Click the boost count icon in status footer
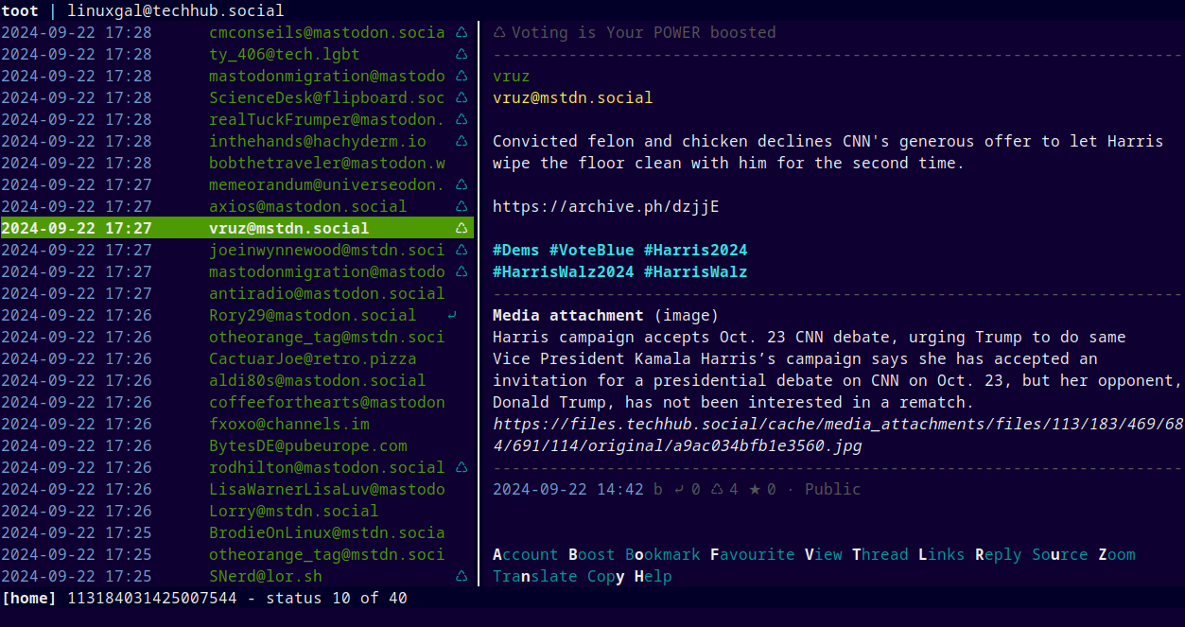 tap(716, 489)
